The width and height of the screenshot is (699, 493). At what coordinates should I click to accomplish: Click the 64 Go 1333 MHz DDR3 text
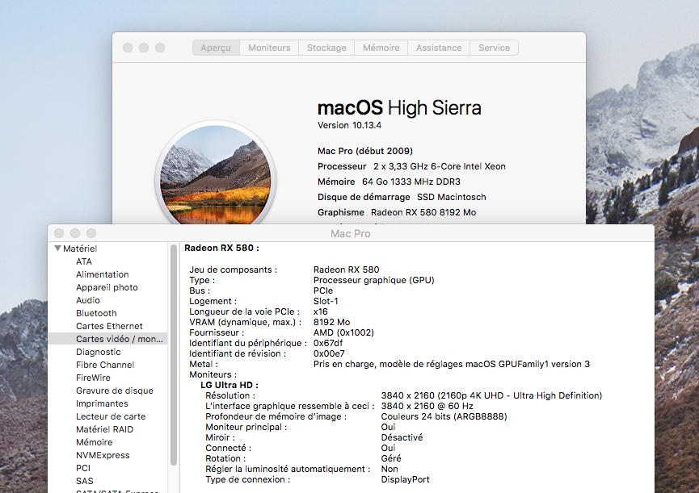[411, 182]
